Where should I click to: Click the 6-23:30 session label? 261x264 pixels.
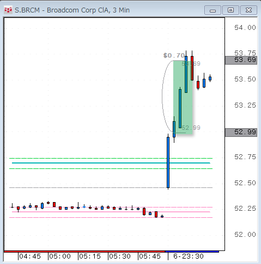(189, 256)
